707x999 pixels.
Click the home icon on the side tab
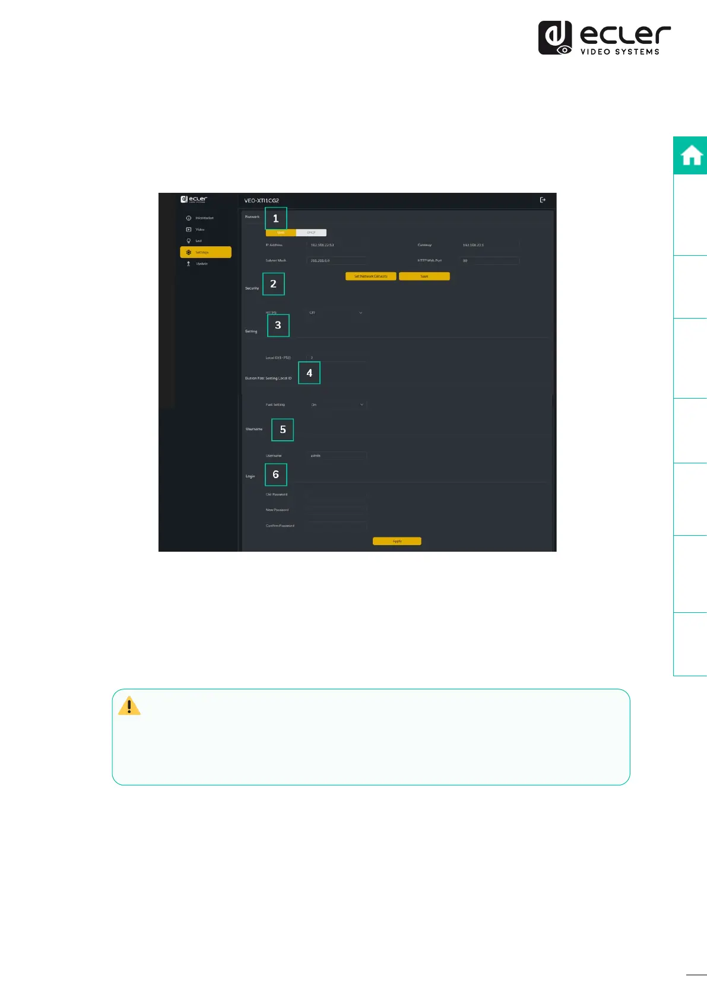(x=691, y=156)
